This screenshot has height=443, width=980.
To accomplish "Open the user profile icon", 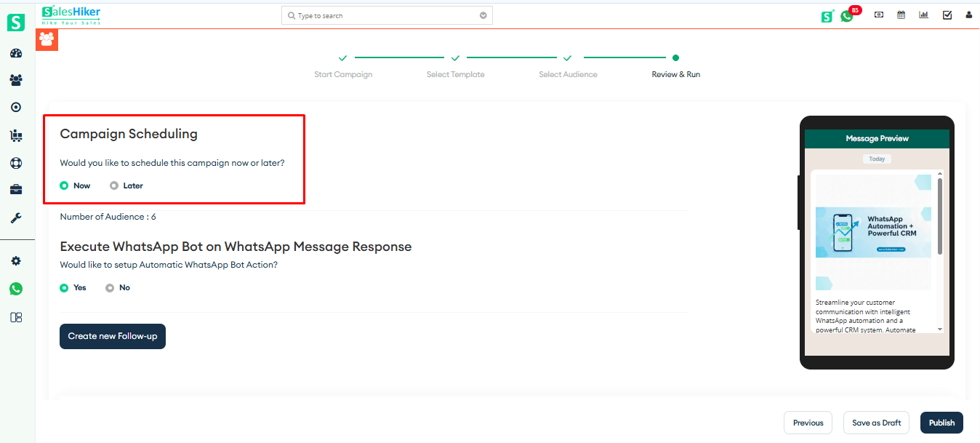I will [968, 15].
